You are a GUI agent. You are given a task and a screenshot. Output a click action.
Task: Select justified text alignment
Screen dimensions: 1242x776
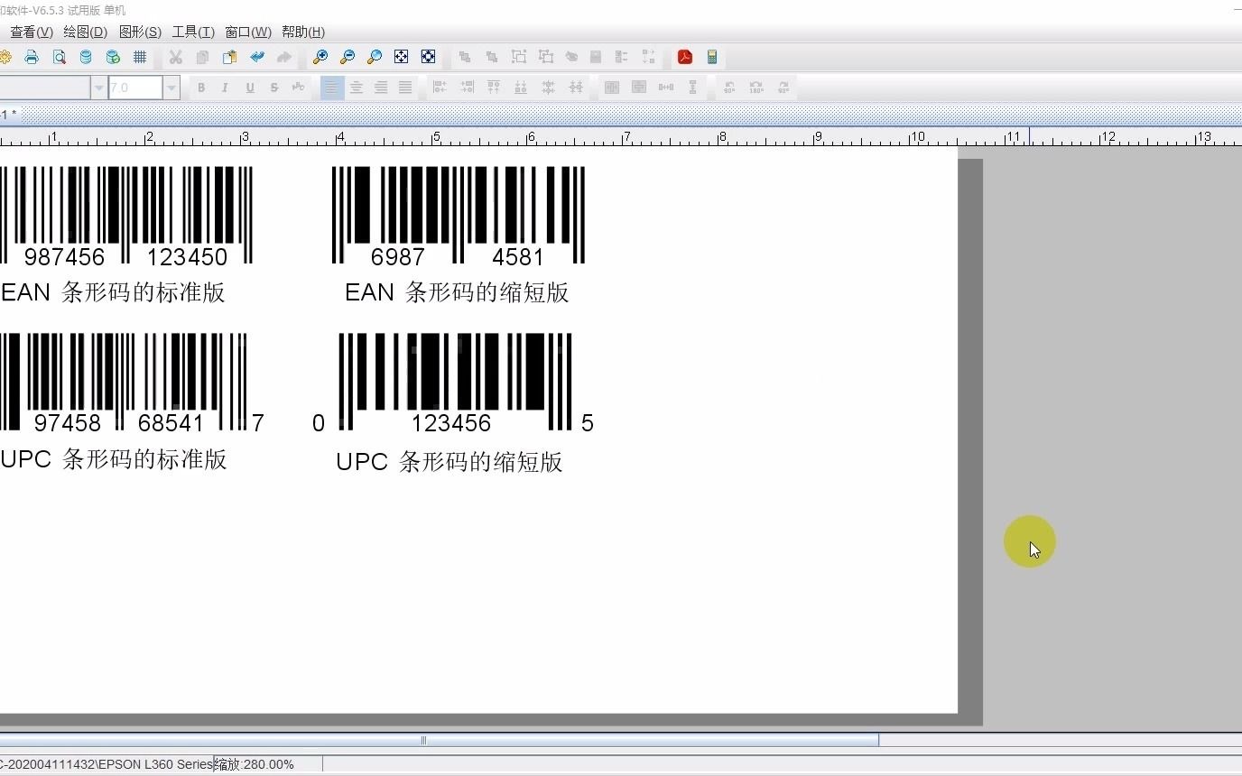tap(405, 88)
